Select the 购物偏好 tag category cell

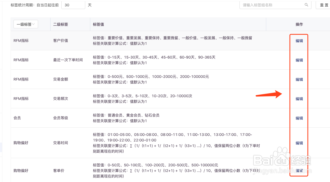[21, 143]
